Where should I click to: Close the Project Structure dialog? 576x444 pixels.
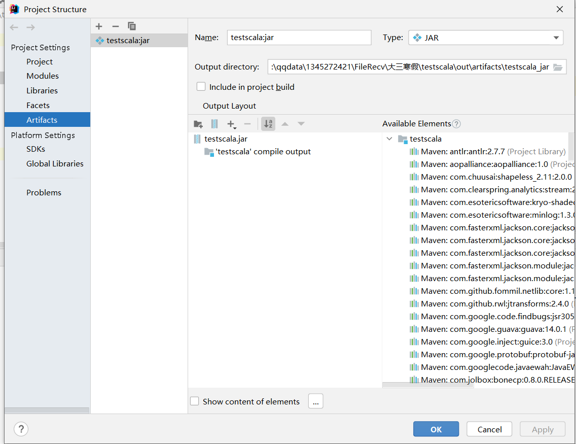coord(559,9)
